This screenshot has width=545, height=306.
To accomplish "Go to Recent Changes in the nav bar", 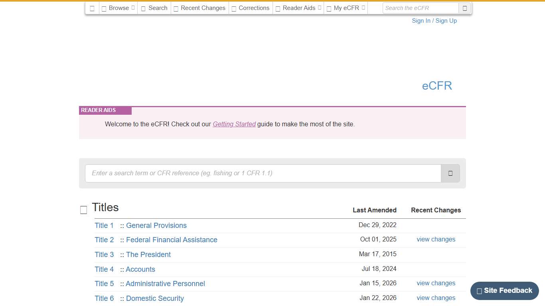I will pyautogui.click(x=199, y=8).
